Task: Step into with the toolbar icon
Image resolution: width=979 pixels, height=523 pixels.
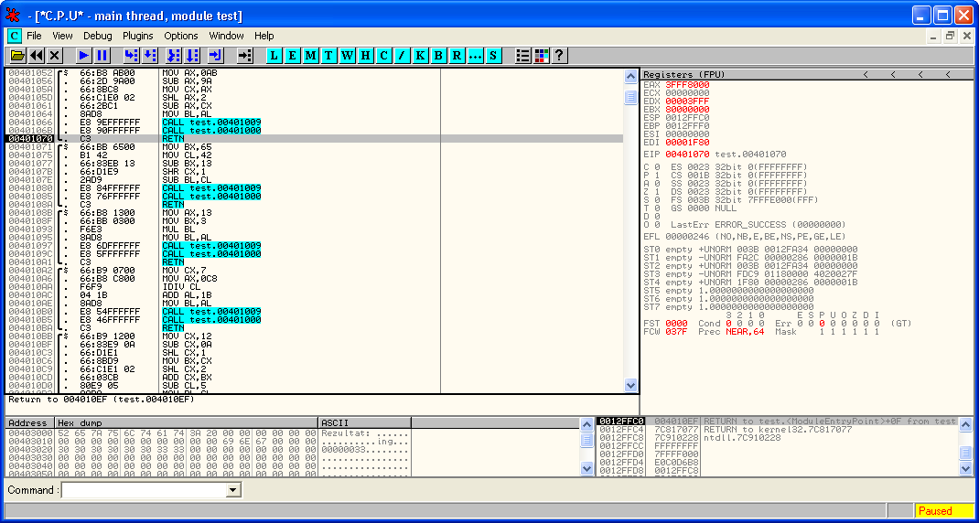Action: [x=131, y=56]
